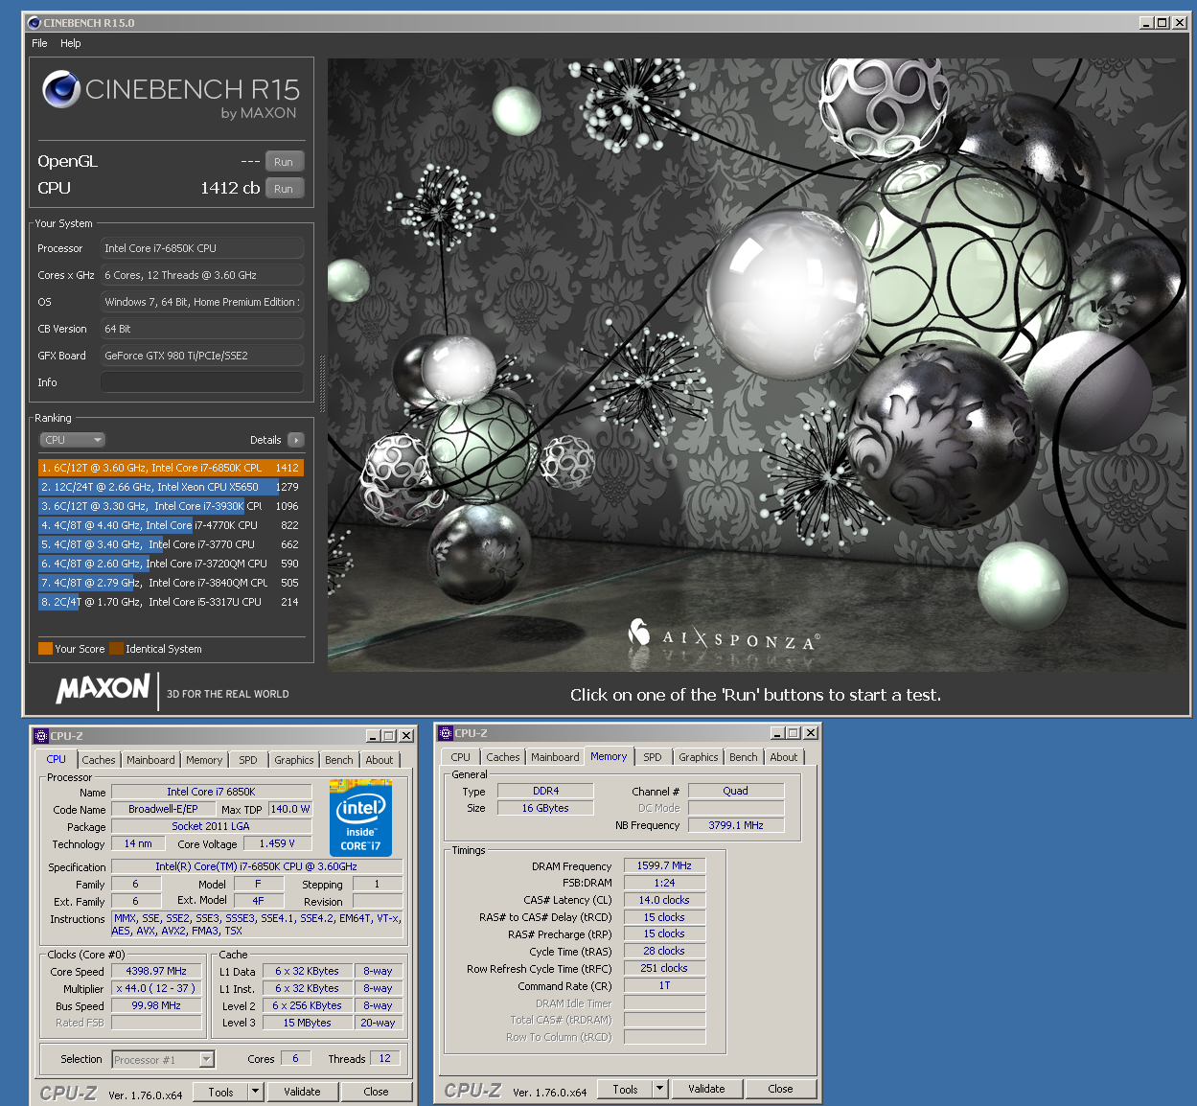Open the Help menu in Cinebench
This screenshot has height=1106, width=1197.
coord(71,43)
